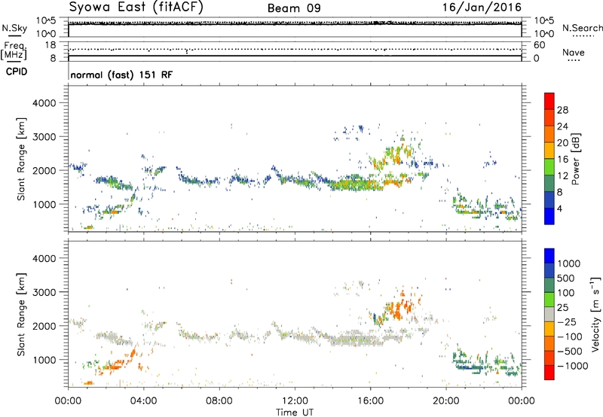Click the "normal (fast) 151 RF" mode text
Screen dimensions: 603x417
tap(121, 75)
